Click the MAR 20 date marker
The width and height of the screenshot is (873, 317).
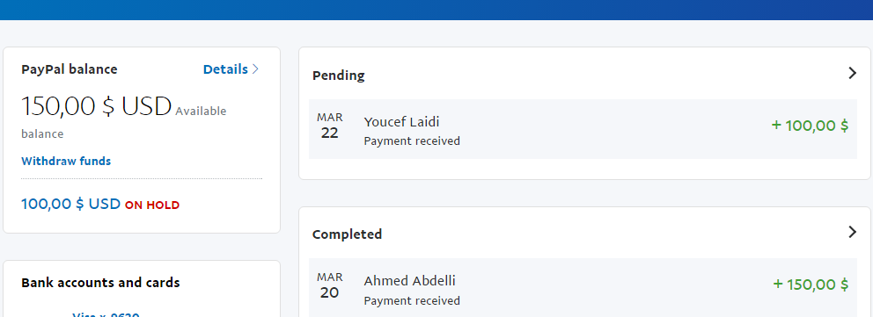(330, 285)
